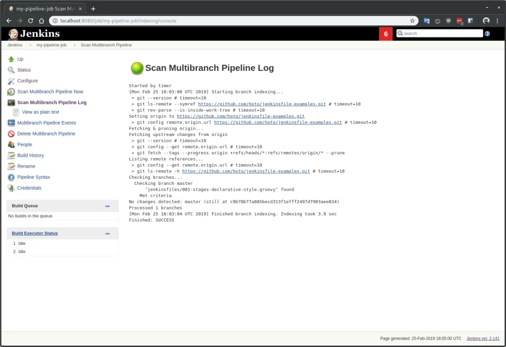Click the Pipeline Syntax help icon
Image resolution: width=506 pixels, height=347 pixels.
(11, 177)
